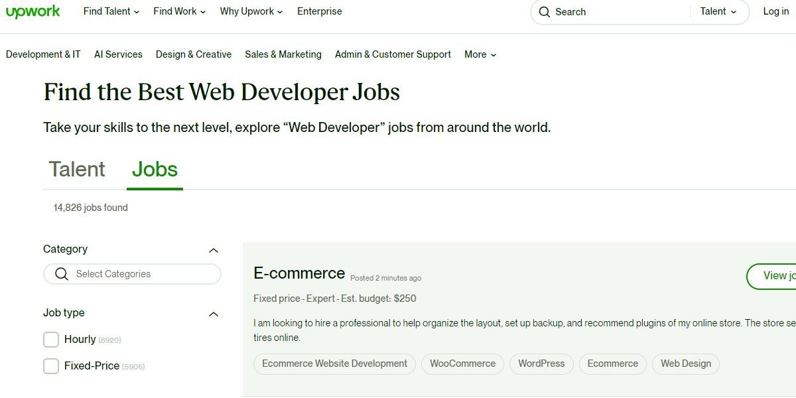Select Development & IT in the category nav
The width and height of the screenshot is (796, 398).
point(42,54)
